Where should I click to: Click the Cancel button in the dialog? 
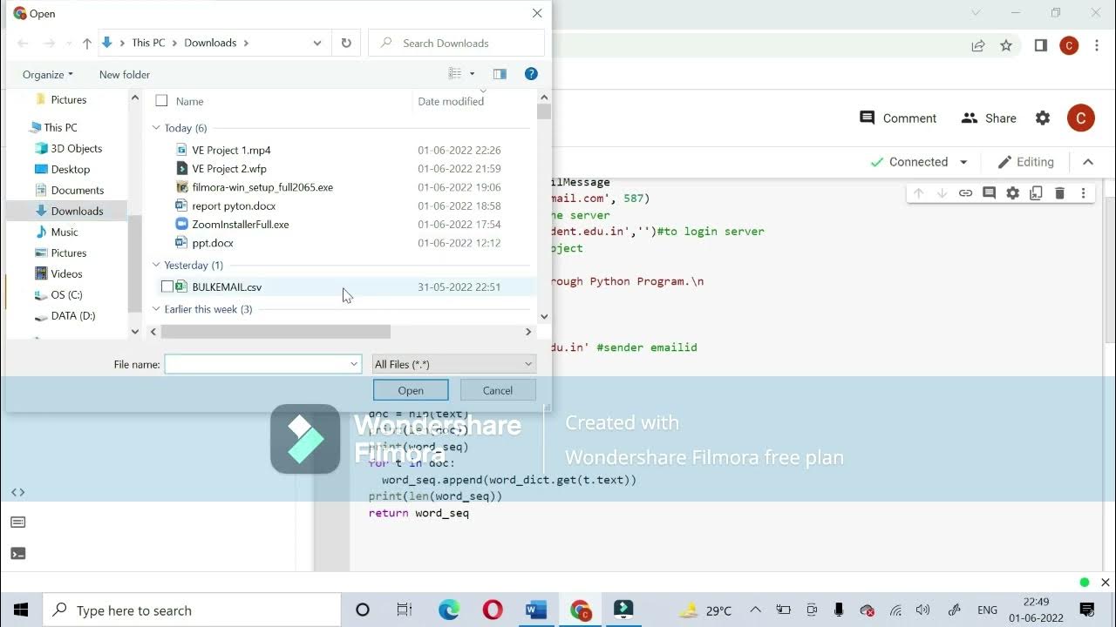498,390
